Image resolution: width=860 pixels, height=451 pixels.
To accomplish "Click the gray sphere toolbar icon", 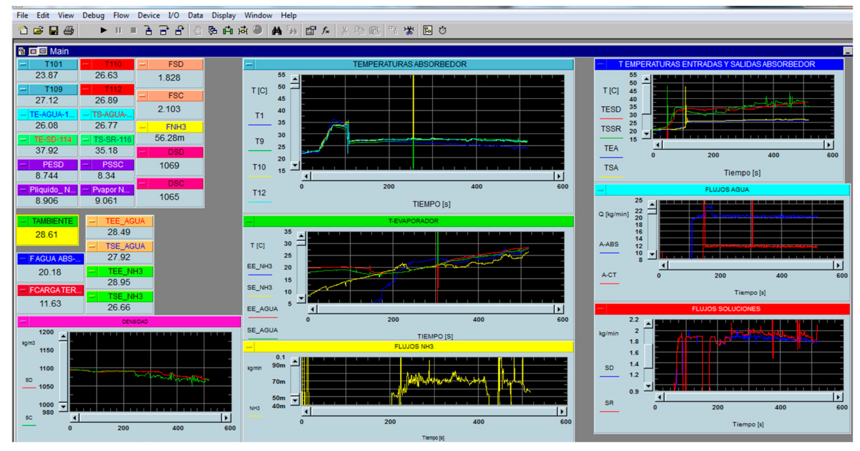I will 257,30.
